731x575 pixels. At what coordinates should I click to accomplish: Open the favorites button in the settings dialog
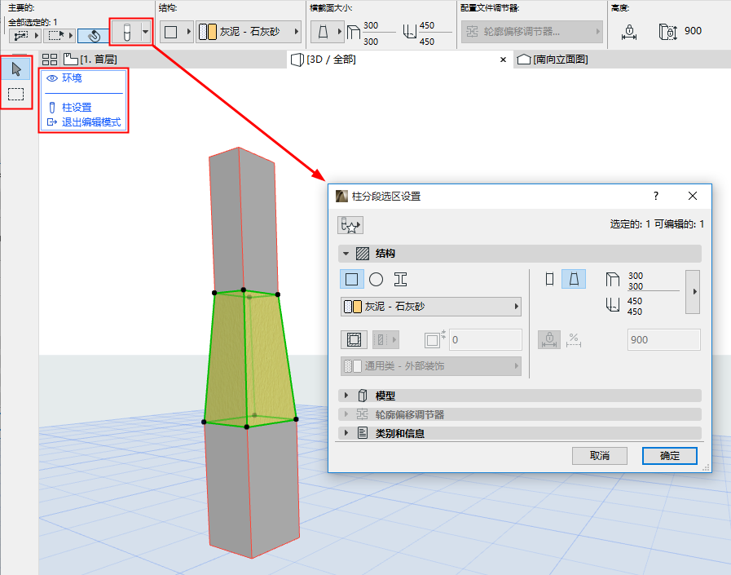[x=350, y=225]
